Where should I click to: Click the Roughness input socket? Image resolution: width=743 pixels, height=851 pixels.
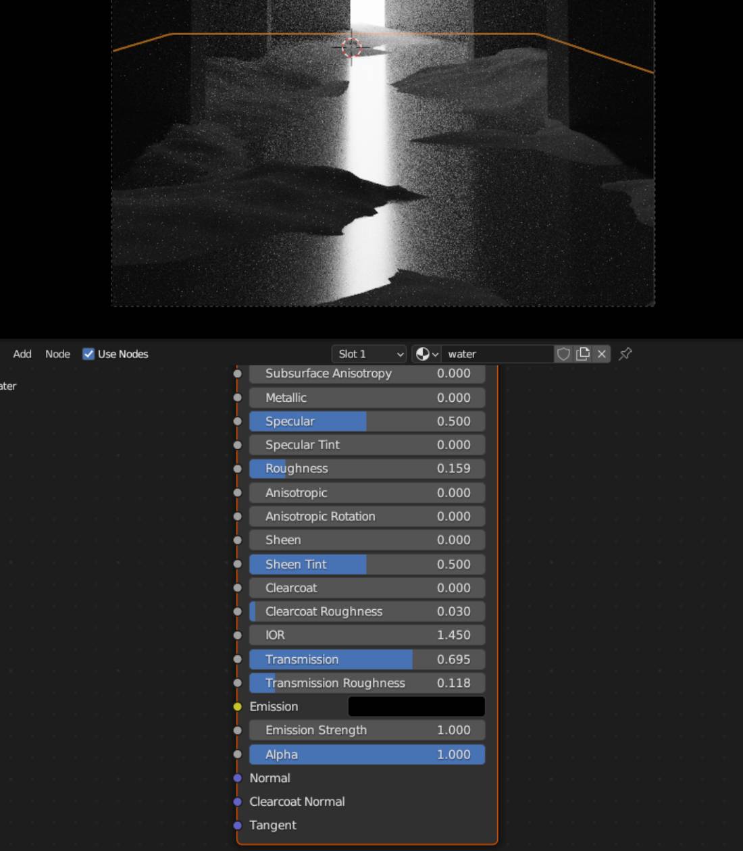point(238,469)
